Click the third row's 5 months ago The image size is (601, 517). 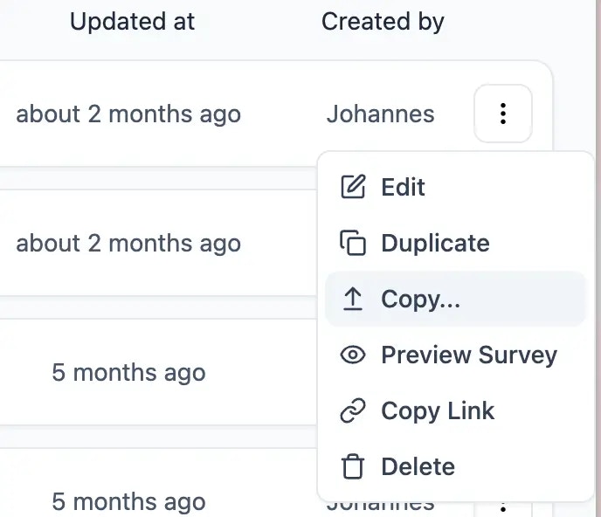(x=128, y=373)
